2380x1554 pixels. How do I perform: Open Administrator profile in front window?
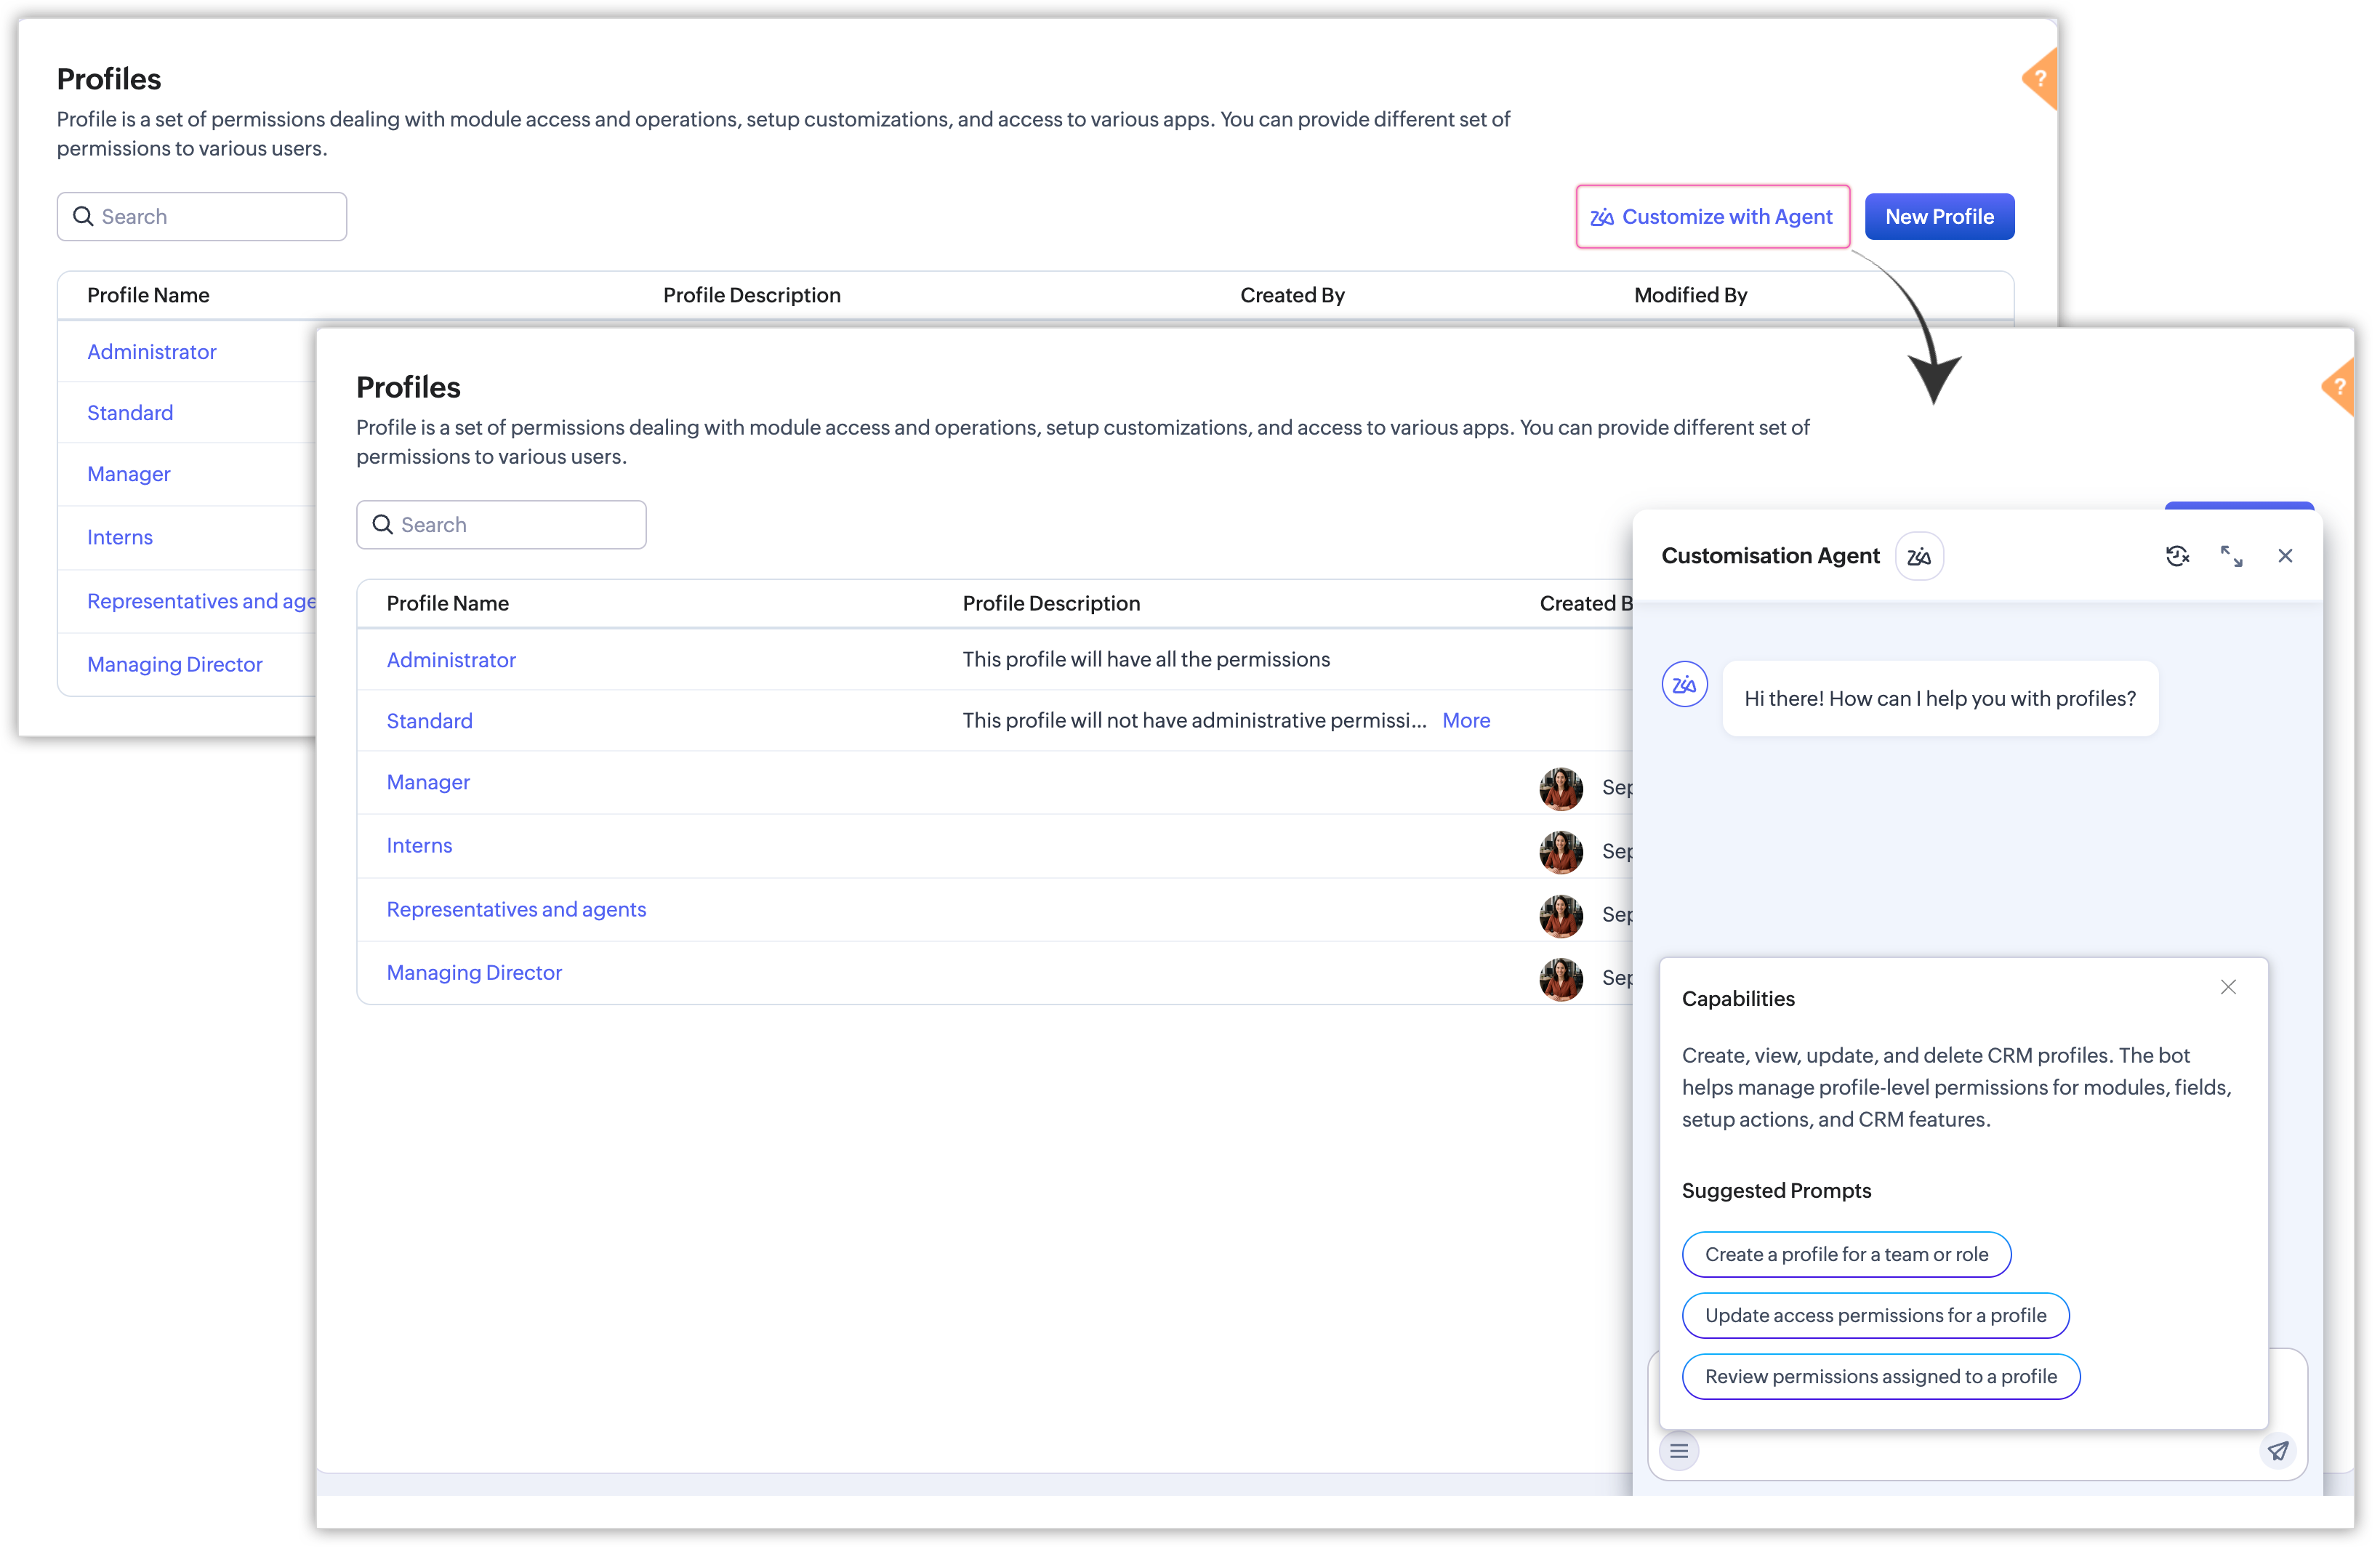pos(451,660)
